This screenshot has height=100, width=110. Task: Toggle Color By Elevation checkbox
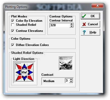(x=13, y=21)
